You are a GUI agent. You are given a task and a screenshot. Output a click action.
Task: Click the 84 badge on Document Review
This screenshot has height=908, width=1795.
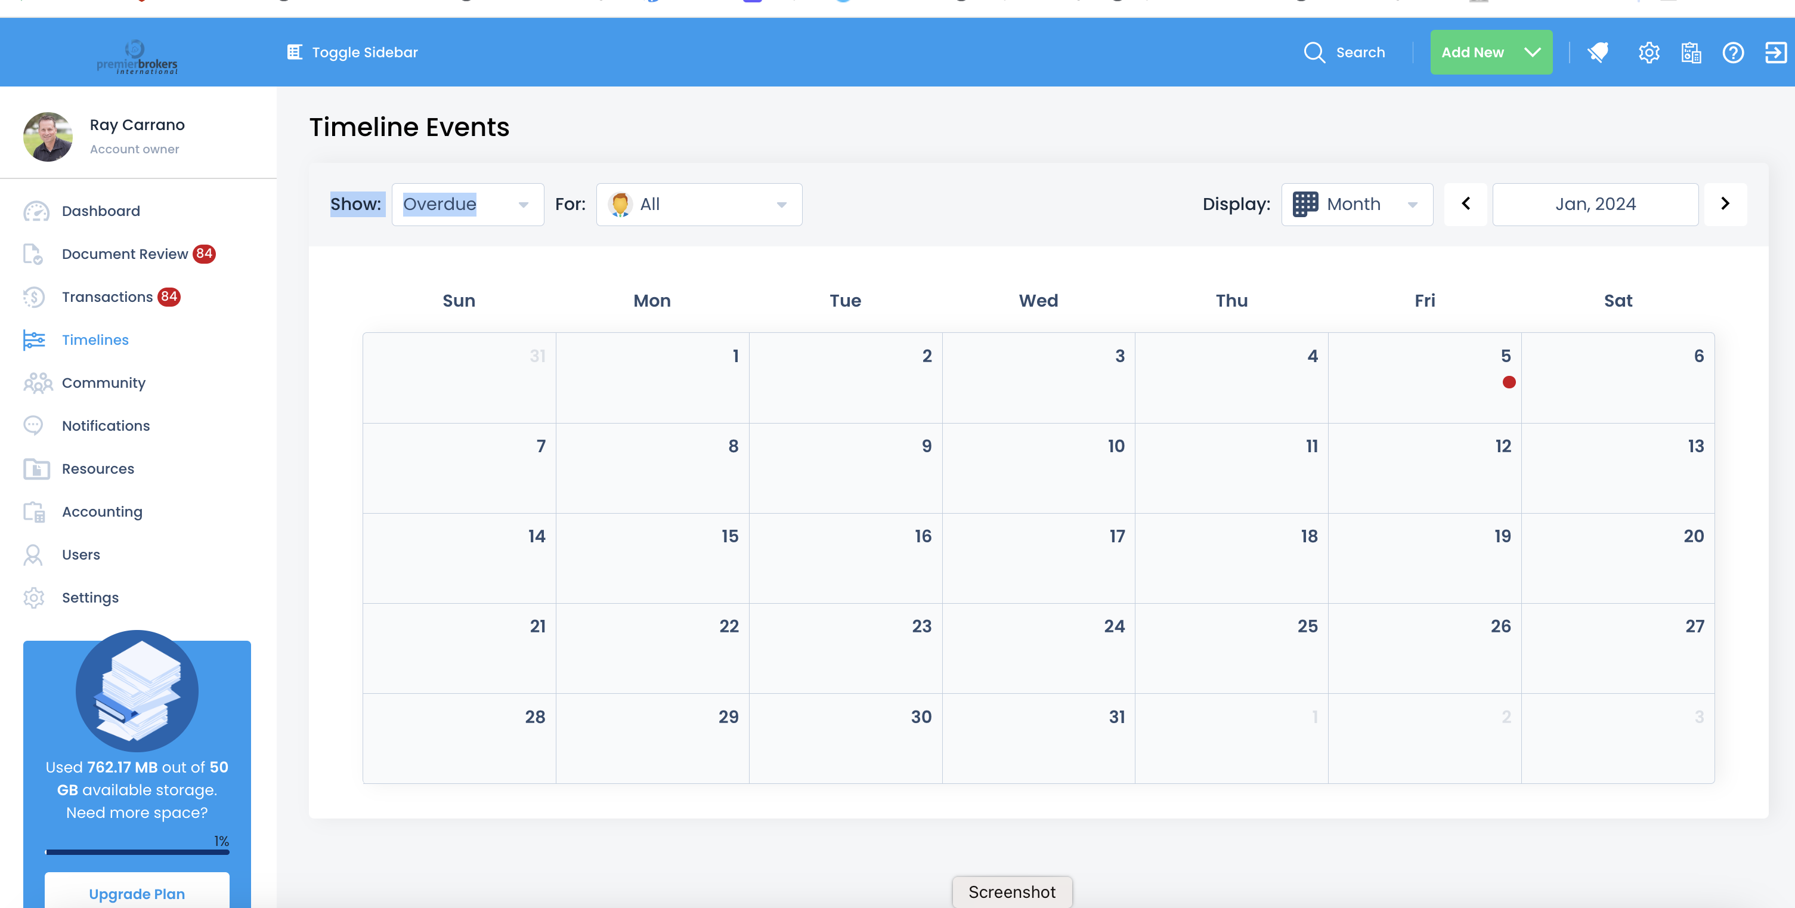click(204, 254)
